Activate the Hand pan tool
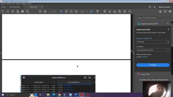This screenshot has height=97, width=173. coord(66,11)
